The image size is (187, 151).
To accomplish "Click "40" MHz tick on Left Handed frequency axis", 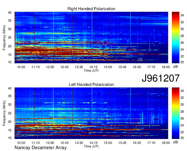I will click(10, 88).
